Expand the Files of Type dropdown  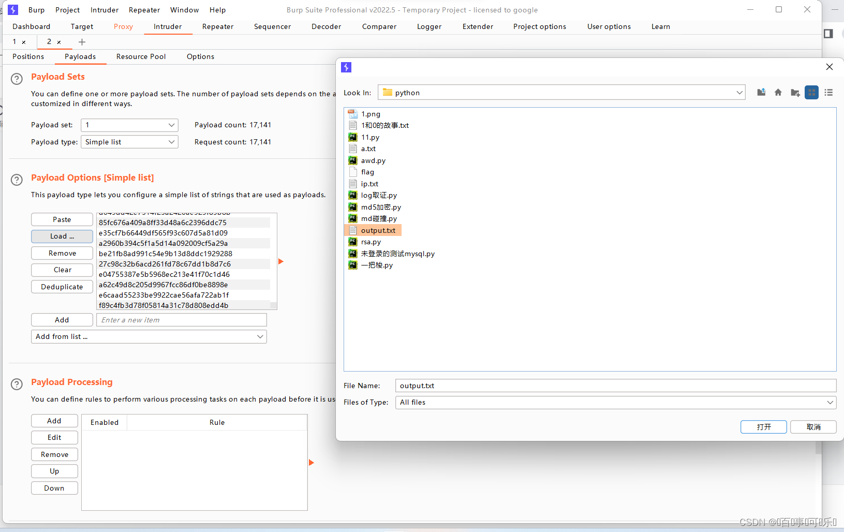coord(616,402)
